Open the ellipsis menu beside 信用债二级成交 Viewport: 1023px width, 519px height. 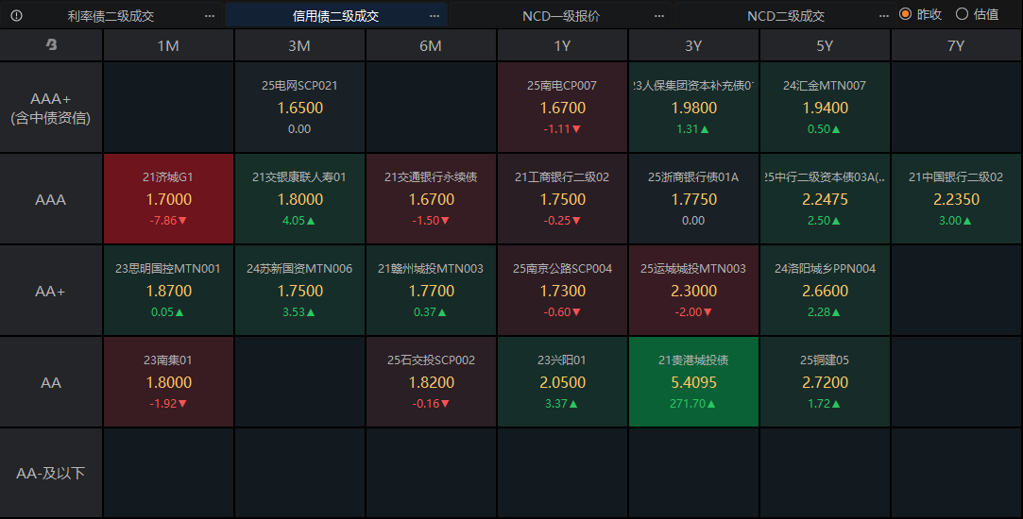click(x=434, y=15)
